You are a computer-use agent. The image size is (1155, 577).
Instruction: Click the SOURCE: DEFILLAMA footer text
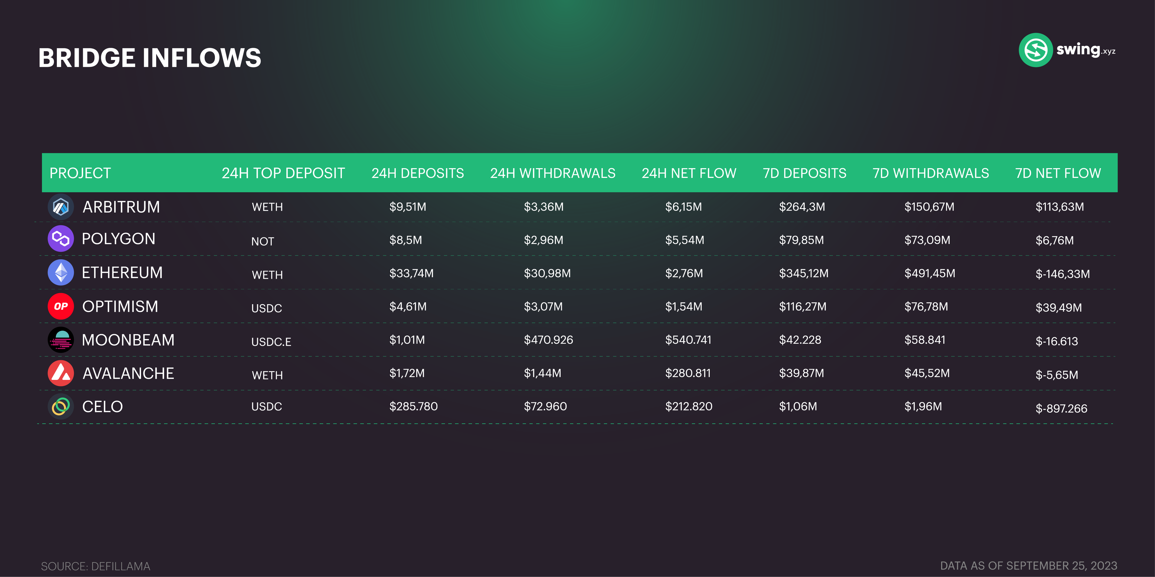point(96,566)
